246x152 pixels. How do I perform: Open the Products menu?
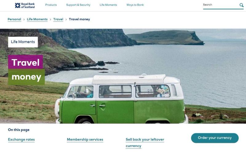coord(51,5)
